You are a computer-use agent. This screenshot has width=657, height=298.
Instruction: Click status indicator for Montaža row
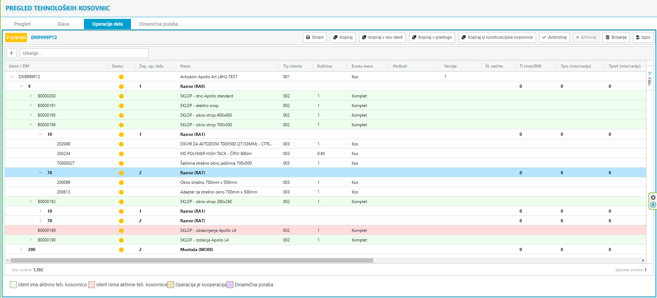point(121,250)
